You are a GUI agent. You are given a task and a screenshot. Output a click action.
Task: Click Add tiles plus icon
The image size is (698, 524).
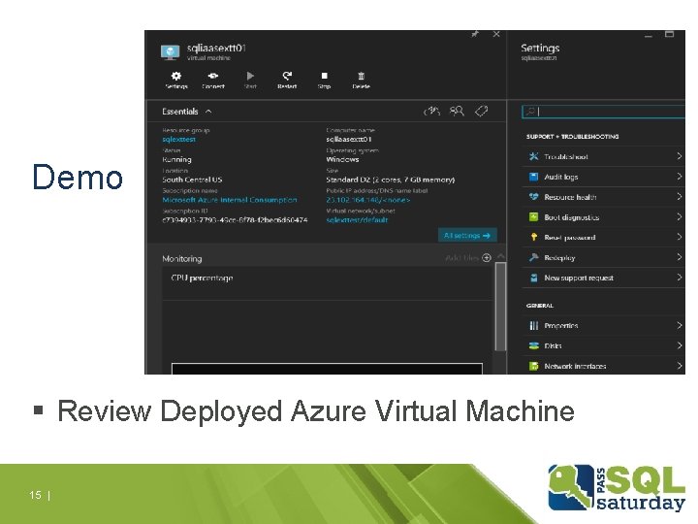(487, 257)
